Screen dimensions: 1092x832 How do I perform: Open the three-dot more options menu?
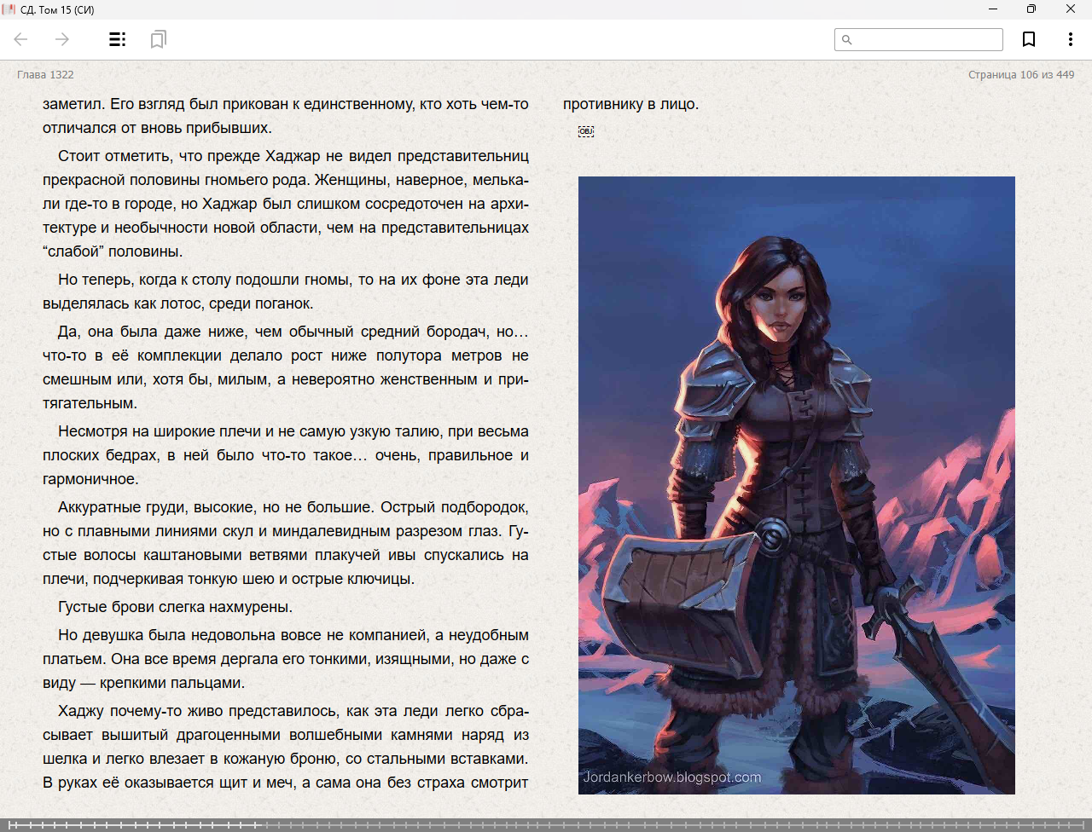1070,39
